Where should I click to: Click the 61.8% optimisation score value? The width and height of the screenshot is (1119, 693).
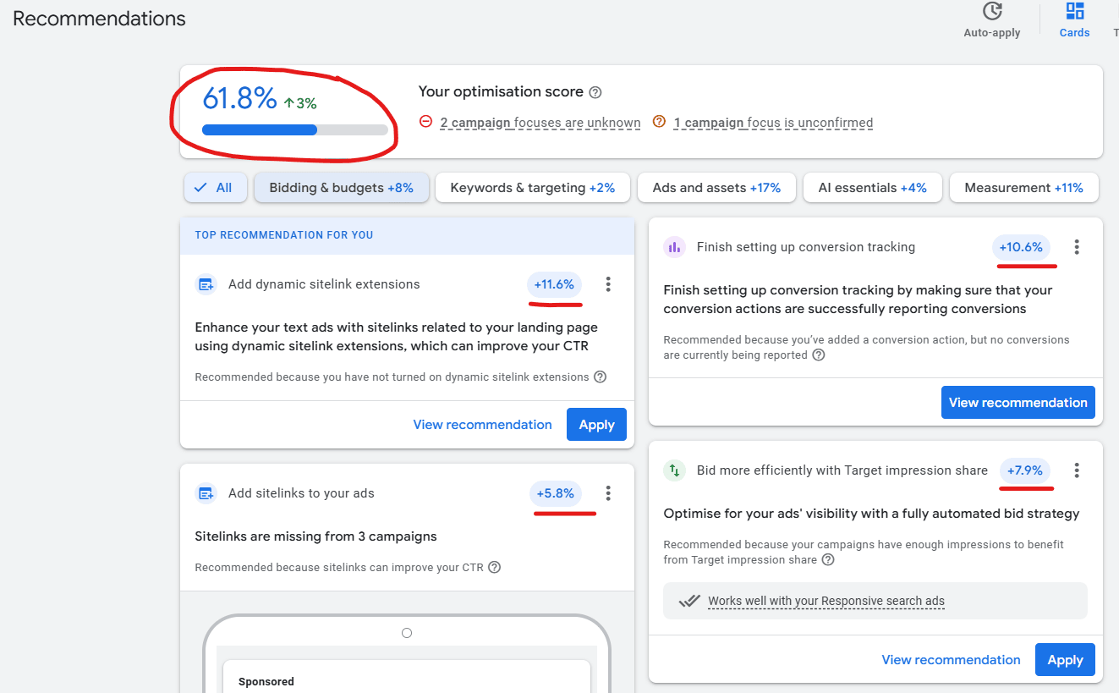239,99
